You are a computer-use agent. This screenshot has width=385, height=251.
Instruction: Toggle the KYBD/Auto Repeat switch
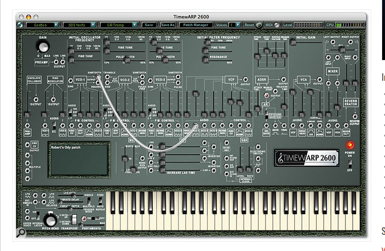click(x=100, y=201)
